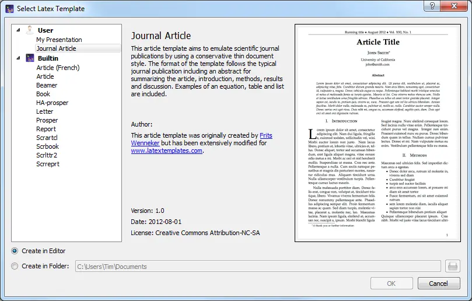Open the www.latextemplates.com link

pos(166,150)
